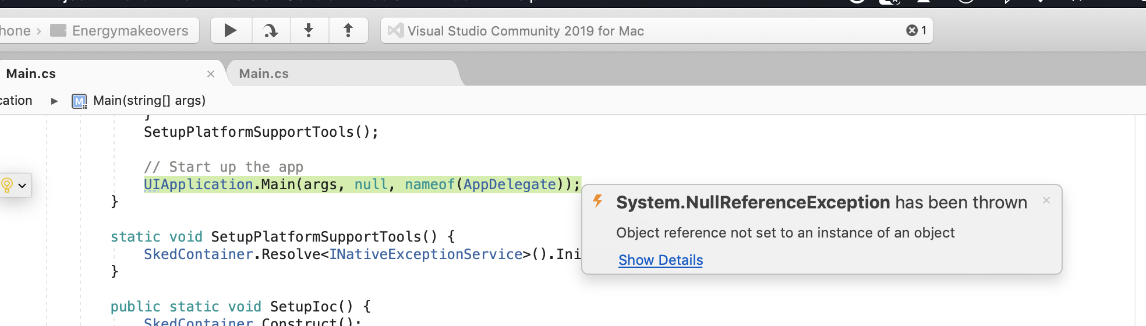
Task: Dismiss the NullReferenceException popup
Action: (1046, 200)
